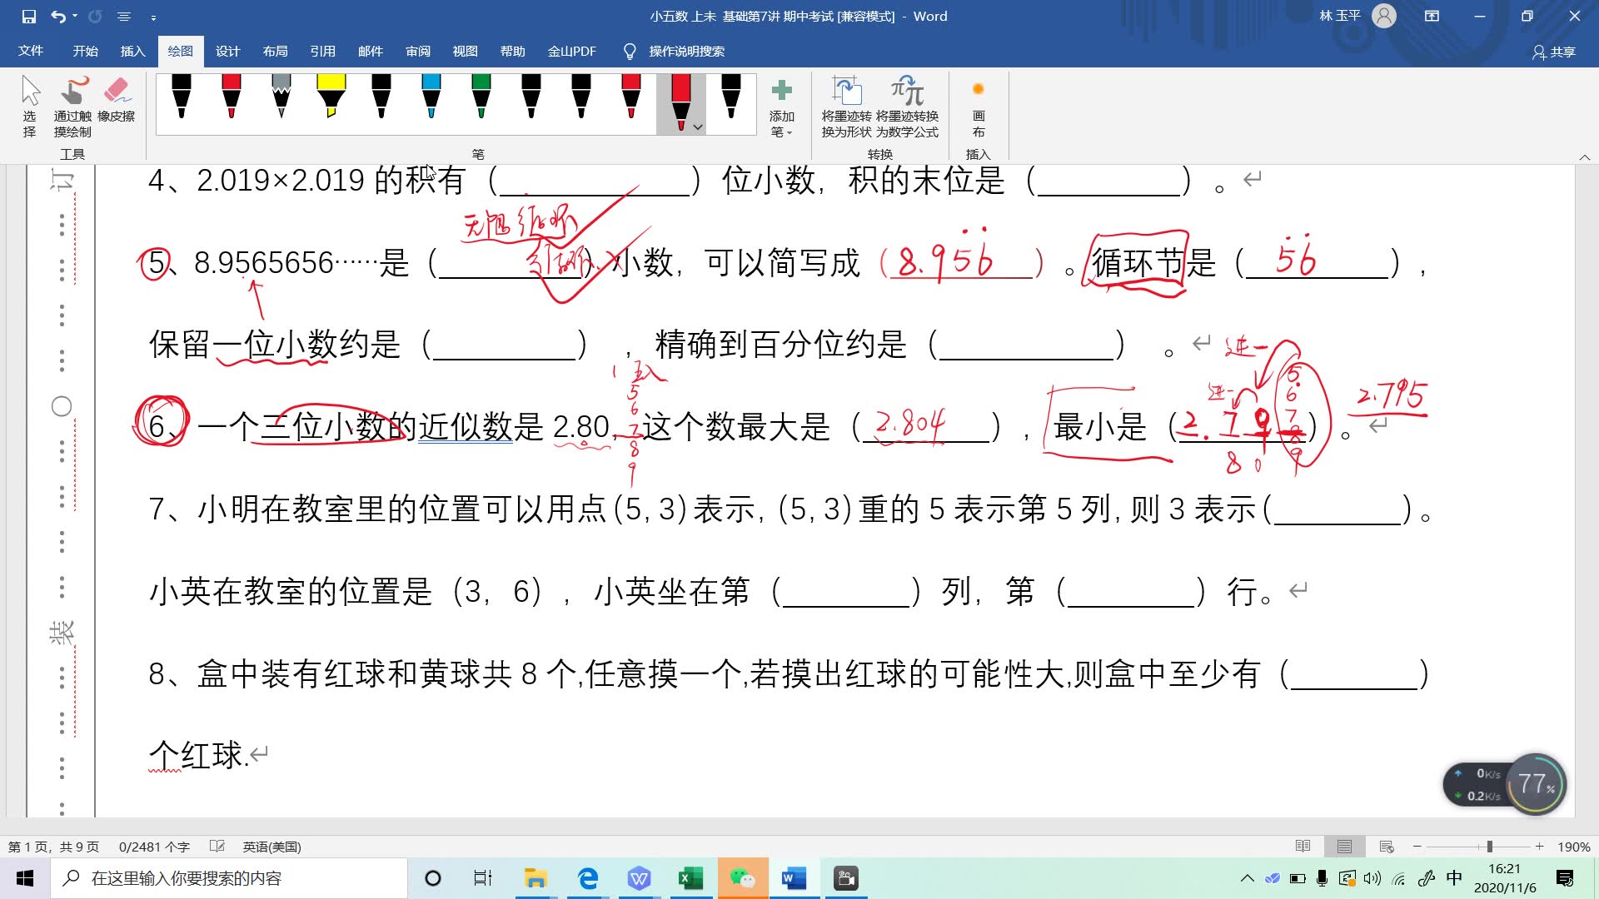Open the 帮助 menu item

click(511, 51)
